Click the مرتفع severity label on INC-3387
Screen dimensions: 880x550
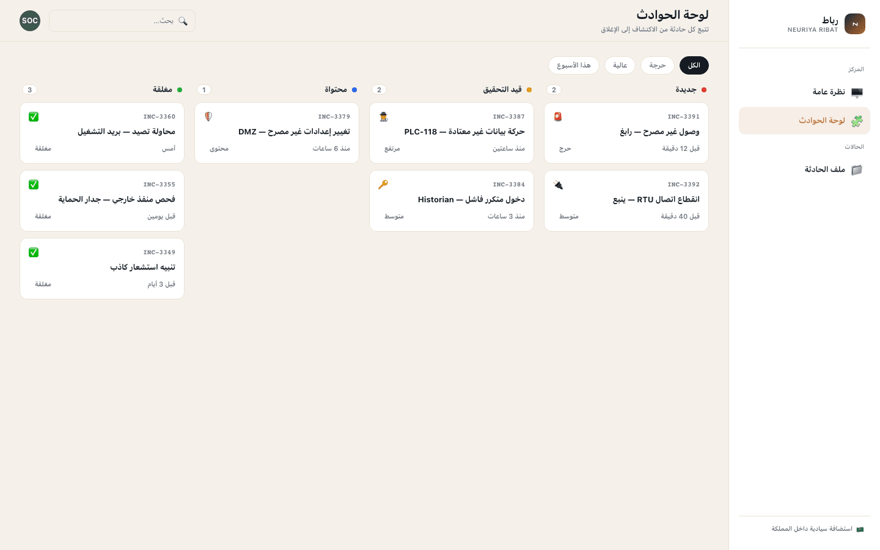pyautogui.click(x=392, y=148)
